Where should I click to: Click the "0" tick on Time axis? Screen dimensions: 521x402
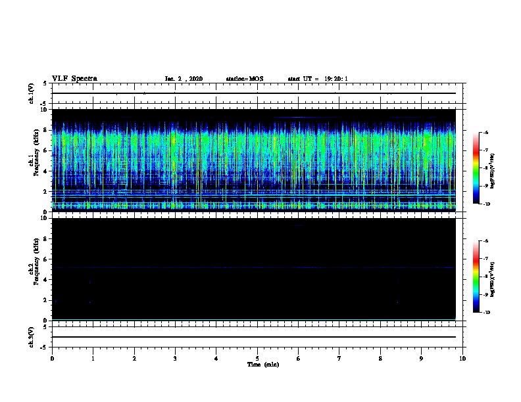point(52,359)
